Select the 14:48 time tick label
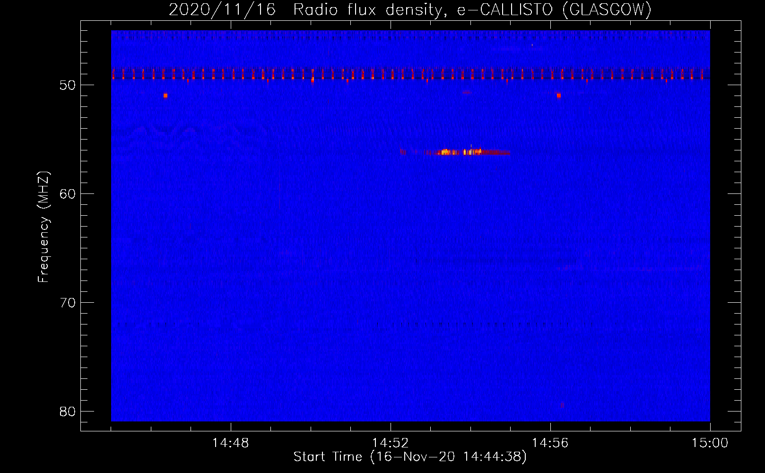This screenshot has width=765, height=473. point(231,443)
